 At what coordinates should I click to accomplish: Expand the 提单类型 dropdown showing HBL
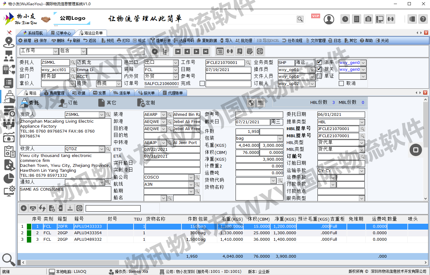coord(362,122)
